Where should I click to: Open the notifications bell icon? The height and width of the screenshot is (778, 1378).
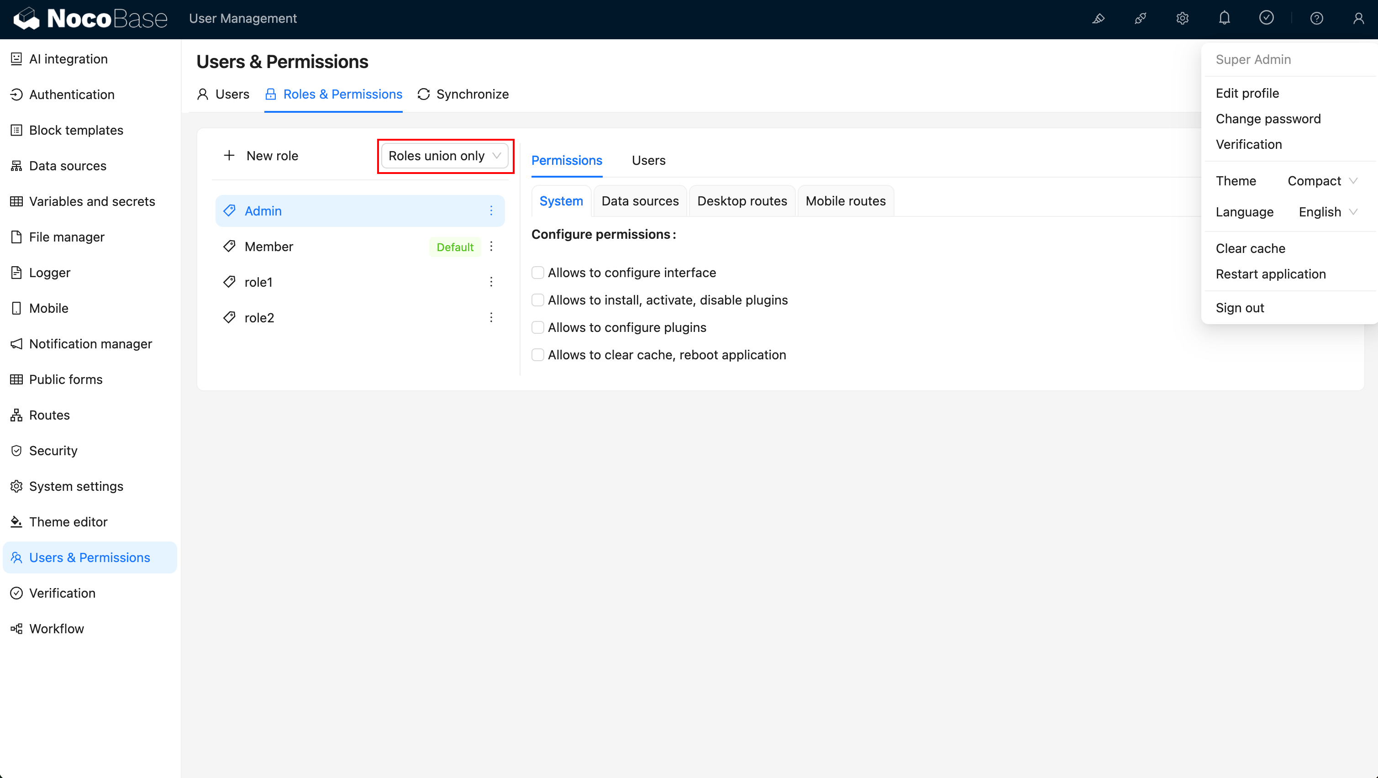pos(1224,19)
